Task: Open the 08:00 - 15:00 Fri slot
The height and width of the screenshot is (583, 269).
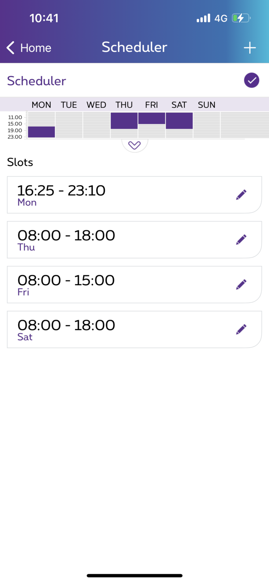Action: (x=116, y=285)
